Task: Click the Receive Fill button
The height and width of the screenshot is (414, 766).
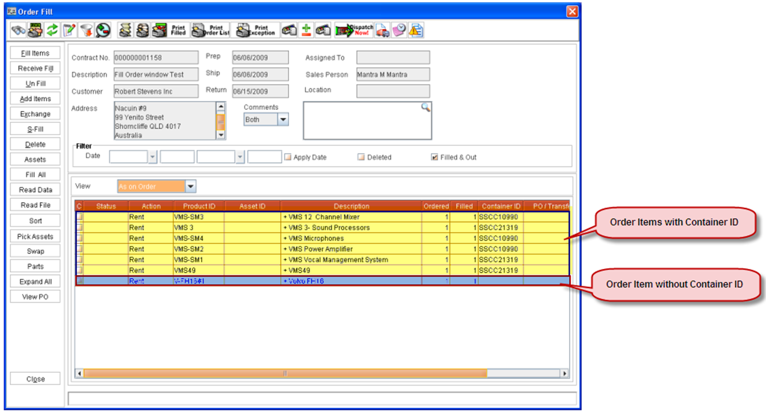Action: click(x=35, y=68)
